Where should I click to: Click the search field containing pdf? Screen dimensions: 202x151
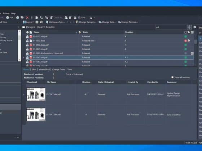[x=171, y=27]
